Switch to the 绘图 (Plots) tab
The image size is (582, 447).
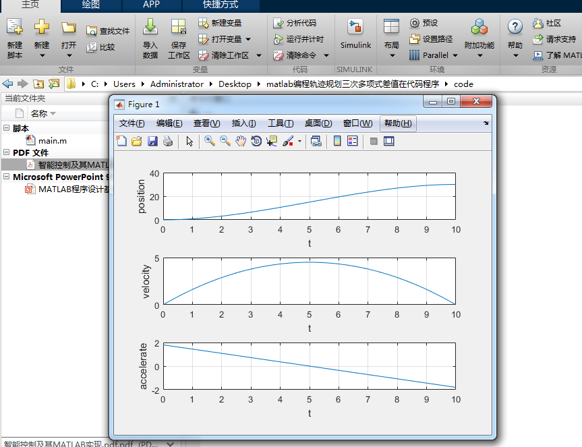pos(91,5)
